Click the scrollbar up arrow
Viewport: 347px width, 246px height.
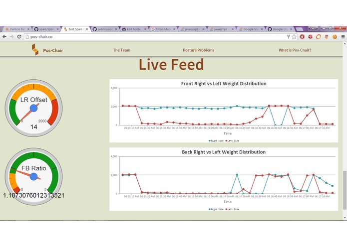click(x=345, y=44)
